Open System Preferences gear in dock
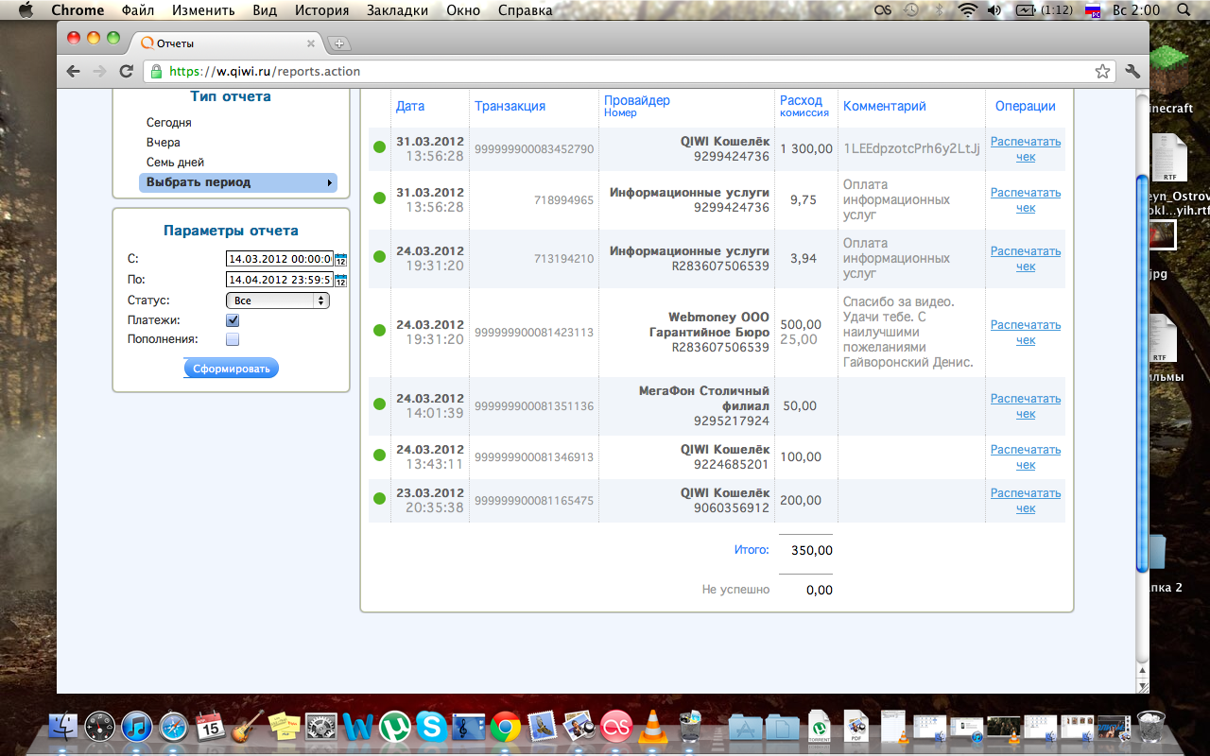This screenshot has width=1210, height=756. tap(321, 726)
